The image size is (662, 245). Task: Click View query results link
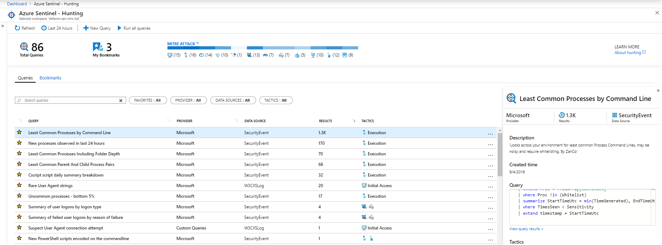(x=526, y=229)
